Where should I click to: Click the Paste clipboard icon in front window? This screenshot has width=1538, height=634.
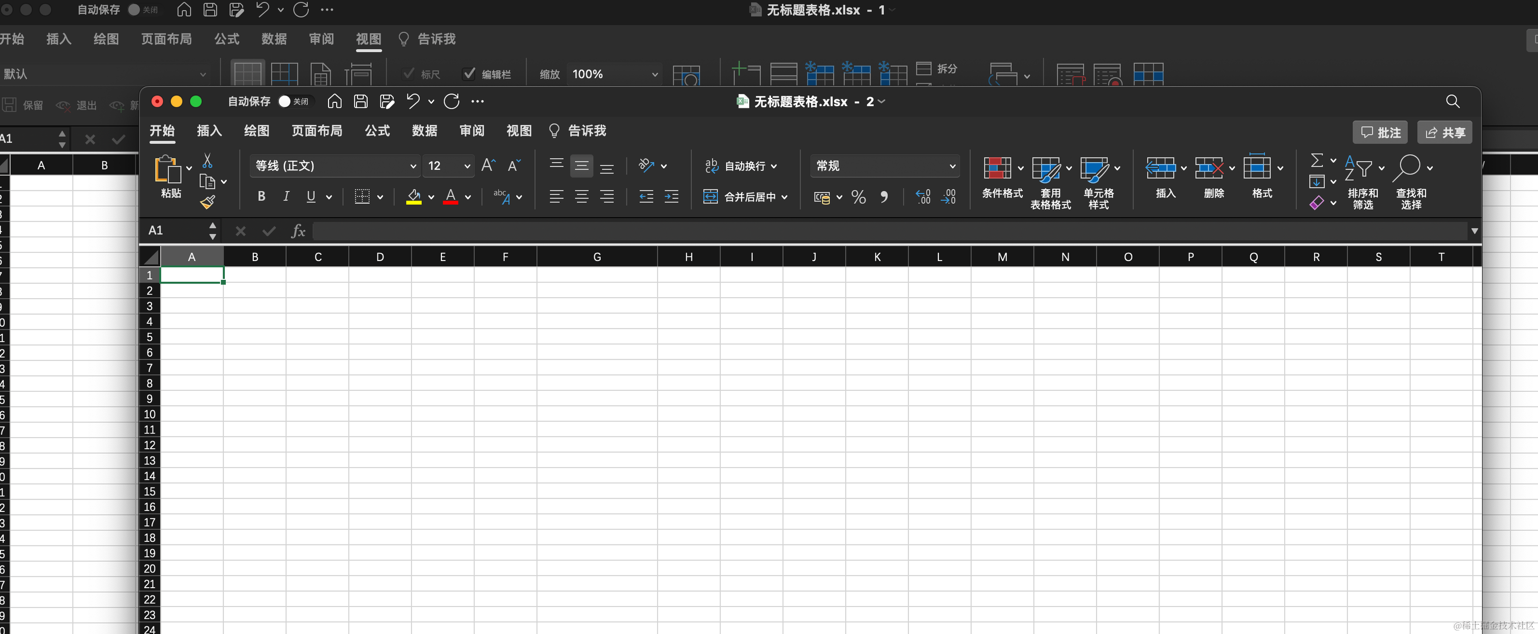pyautogui.click(x=168, y=169)
